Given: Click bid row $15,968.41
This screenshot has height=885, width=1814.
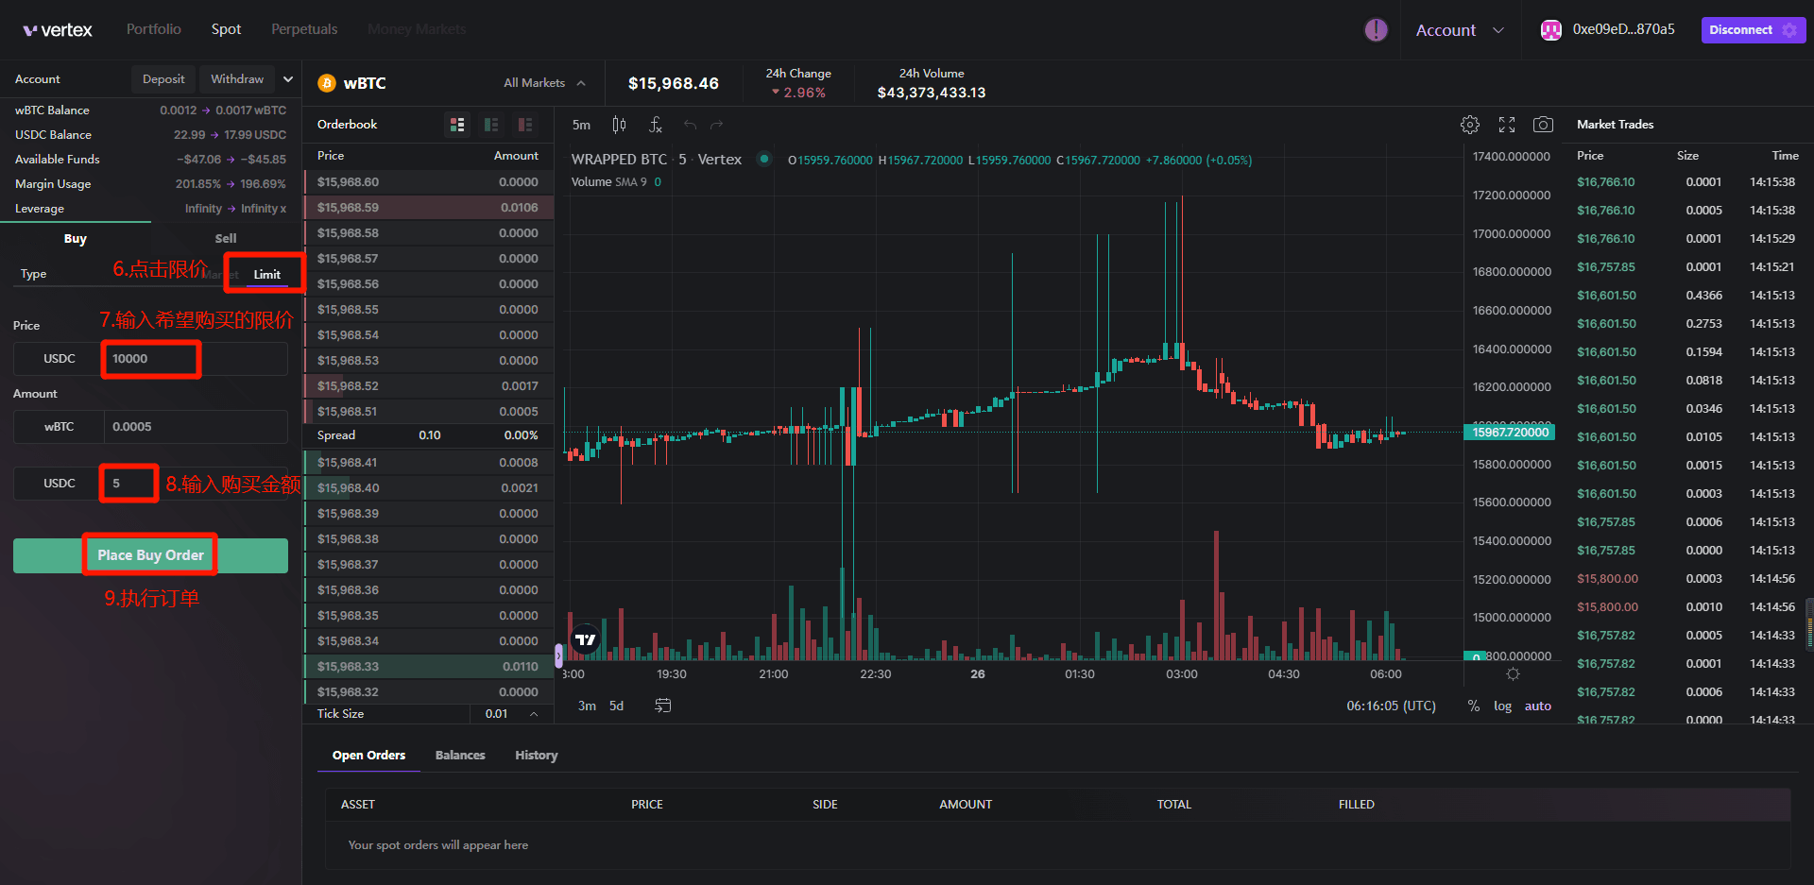Looking at the screenshot, I should (428, 463).
